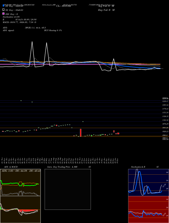Click the blue Stochastics chart panel
Viewport: 169px width, 223px height.
coord(148,182)
